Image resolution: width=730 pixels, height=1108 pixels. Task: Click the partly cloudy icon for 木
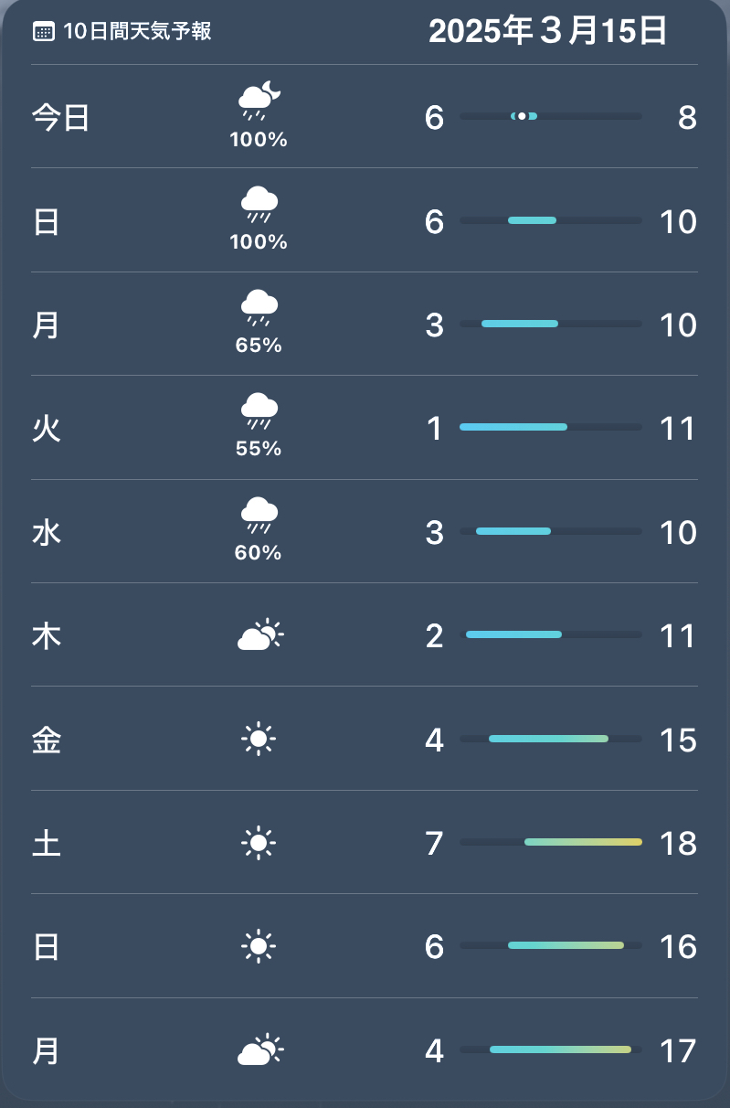(x=260, y=635)
